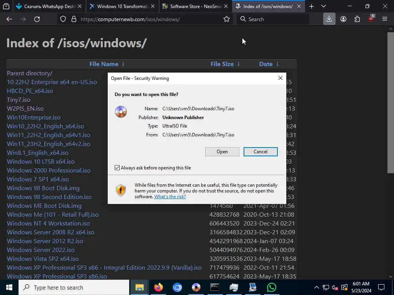Open the notification center icon
The height and width of the screenshot is (295, 394).
pyautogui.click(x=381, y=287)
